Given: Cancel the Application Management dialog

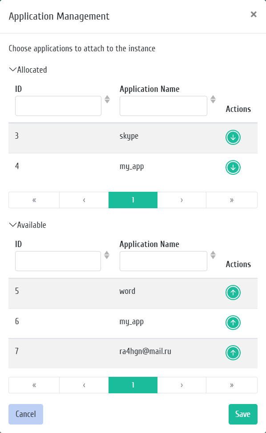Looking at the screenshot, I should [26, 414].
